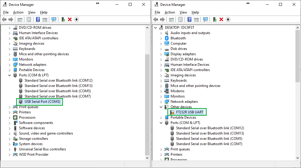Select Bluetooth link (COM7) in right window
The height and width of the screenshot is (168, 301).
click(209, 144)
